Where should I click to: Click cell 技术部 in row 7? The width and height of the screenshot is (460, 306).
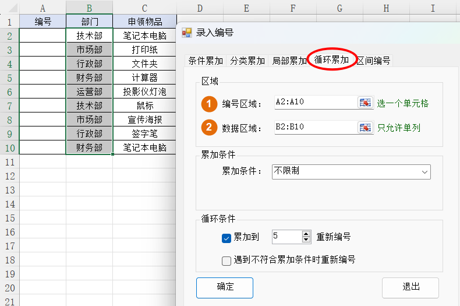pyautogui.click(x=90, y=105)
